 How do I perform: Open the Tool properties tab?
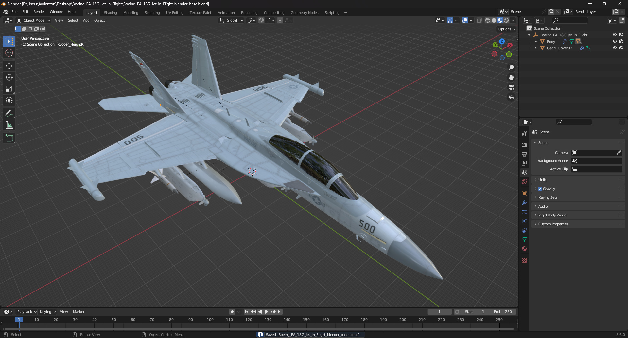[524, 133]
